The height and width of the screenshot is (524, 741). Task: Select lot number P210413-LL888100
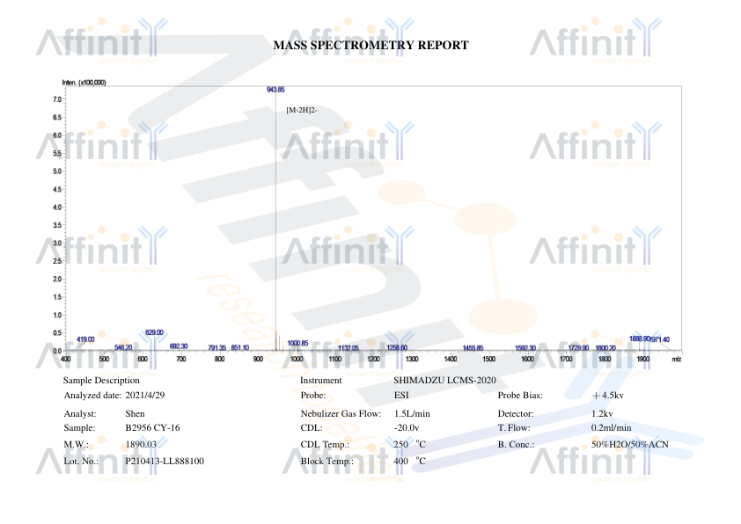coord(165,462)
